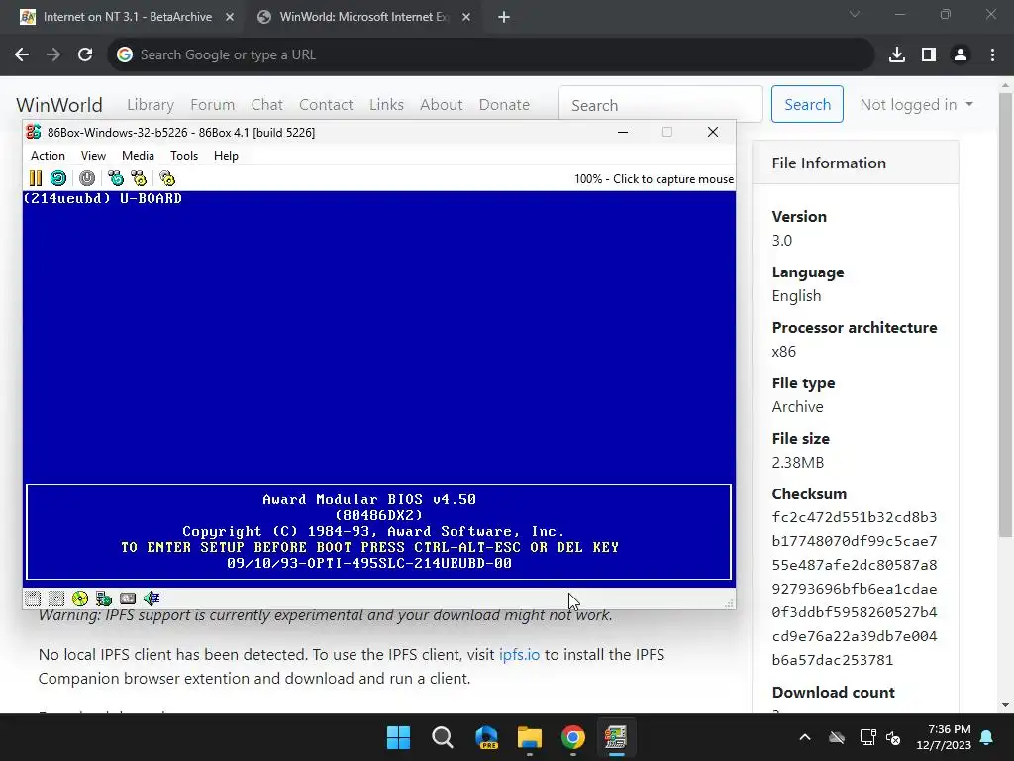The width and height of the screenshot is (1014, 761).
Task: Click the 86Box emulated screen to capture mouse
Action: pos(379,388)
